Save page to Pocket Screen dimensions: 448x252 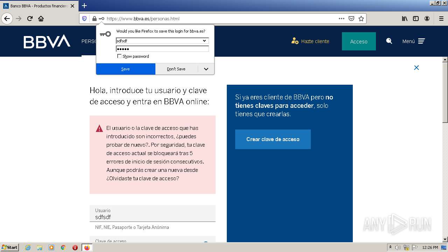pos(351,19)
